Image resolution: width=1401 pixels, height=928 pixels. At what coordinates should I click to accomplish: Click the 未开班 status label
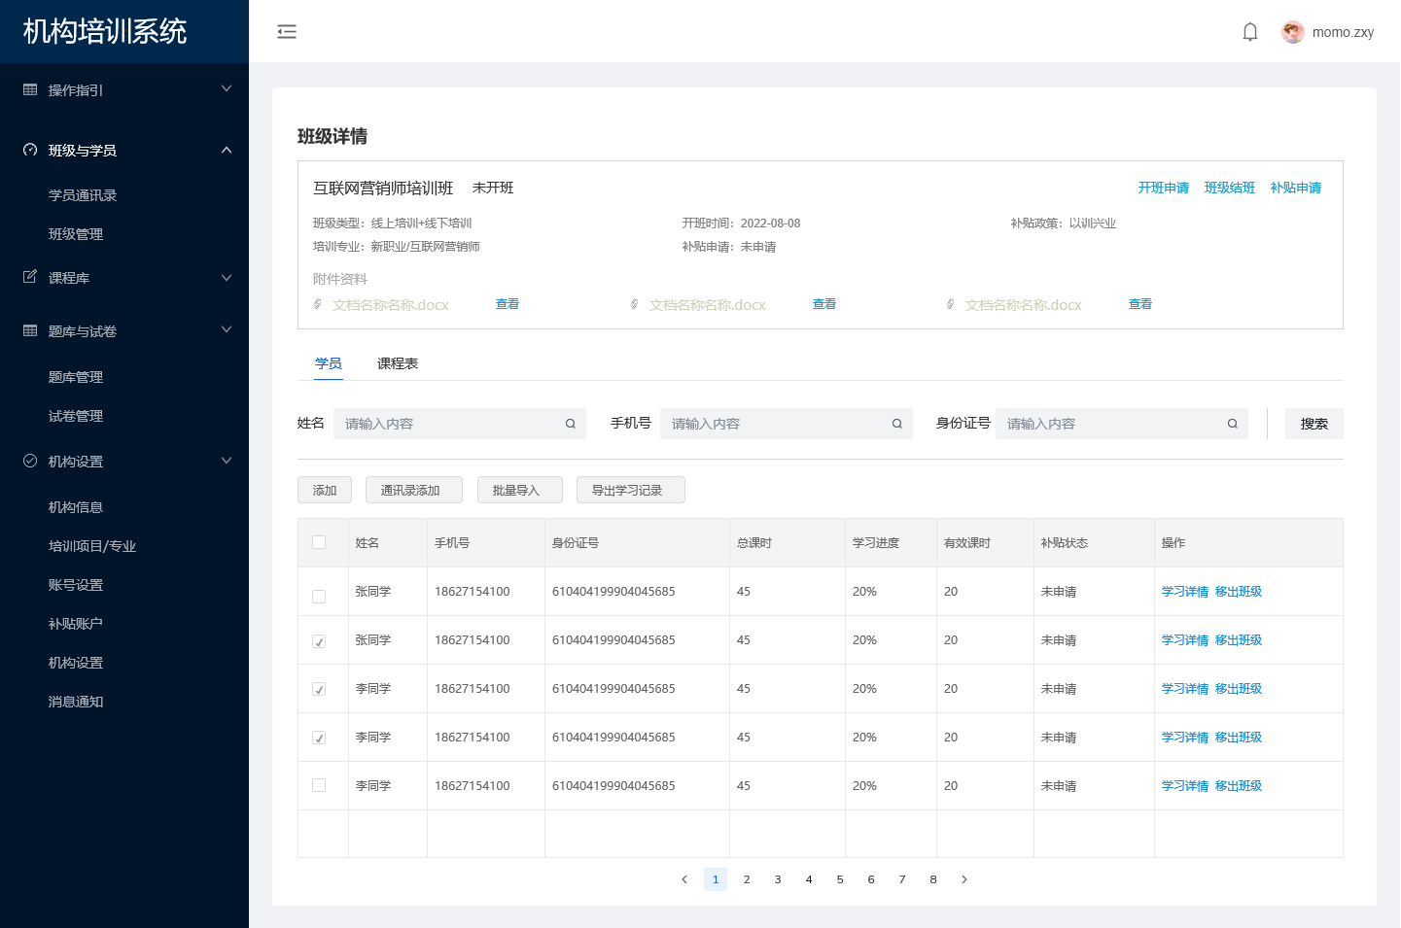pyautogui.click(x=493, y=188)
